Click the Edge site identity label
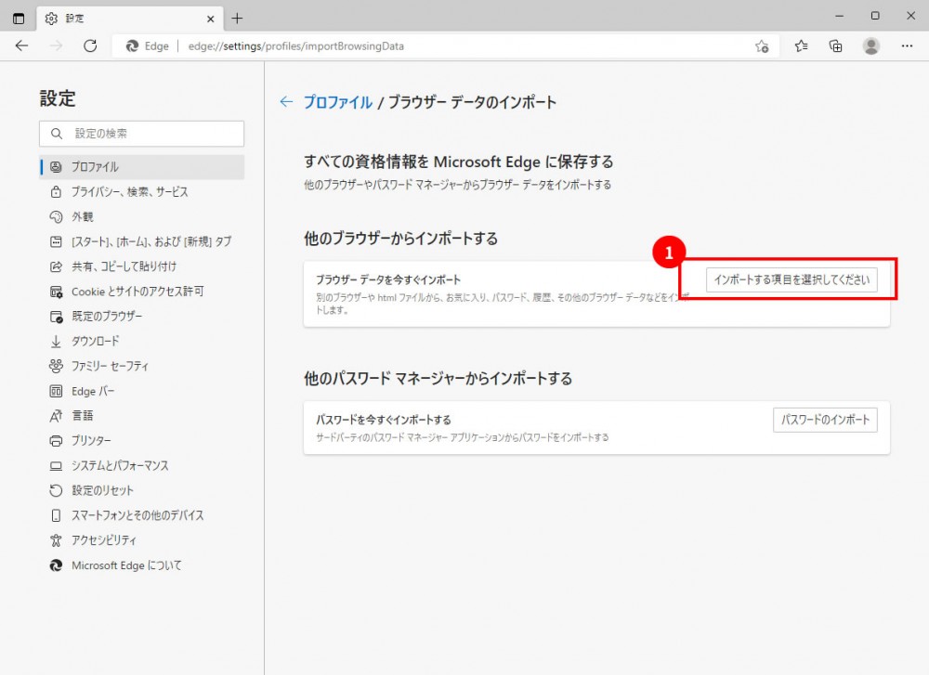This screenshot has width=929, height=675. tap(148, 46)
